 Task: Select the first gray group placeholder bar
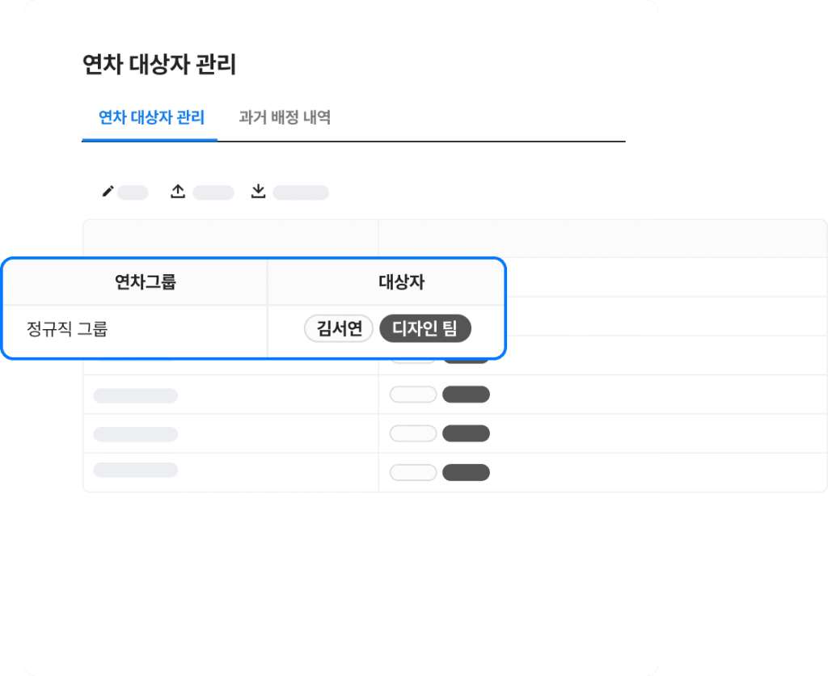136,395
